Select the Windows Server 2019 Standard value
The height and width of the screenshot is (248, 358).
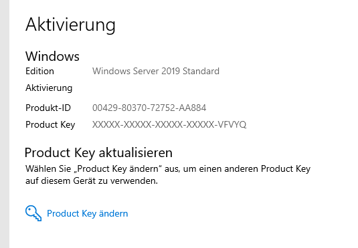pyautogui.click(x=156, y=71)
